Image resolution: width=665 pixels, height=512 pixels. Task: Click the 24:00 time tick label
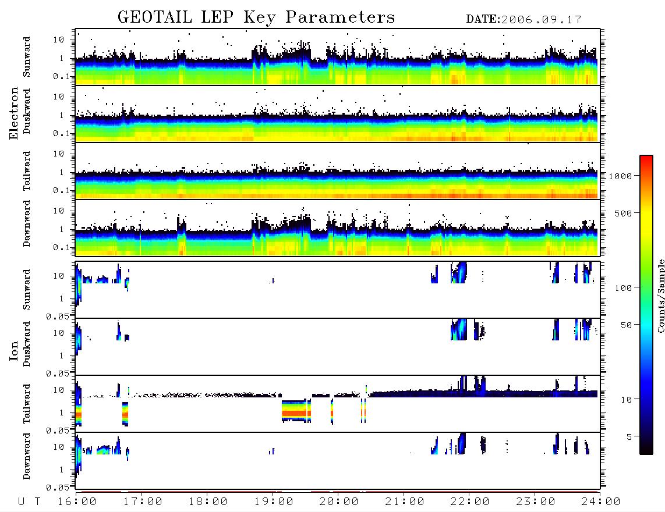(x=601, y=502)
